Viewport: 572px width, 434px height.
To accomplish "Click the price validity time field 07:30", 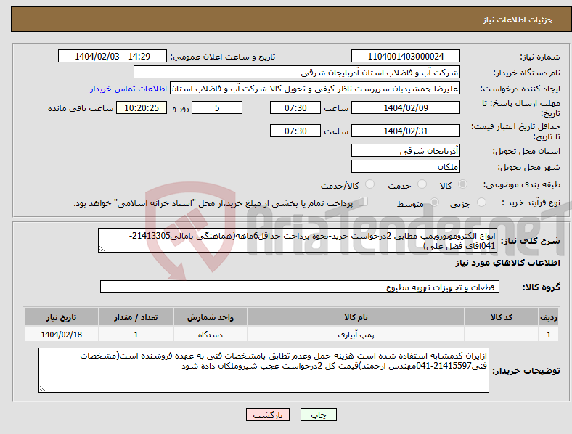I will [295, 131].
